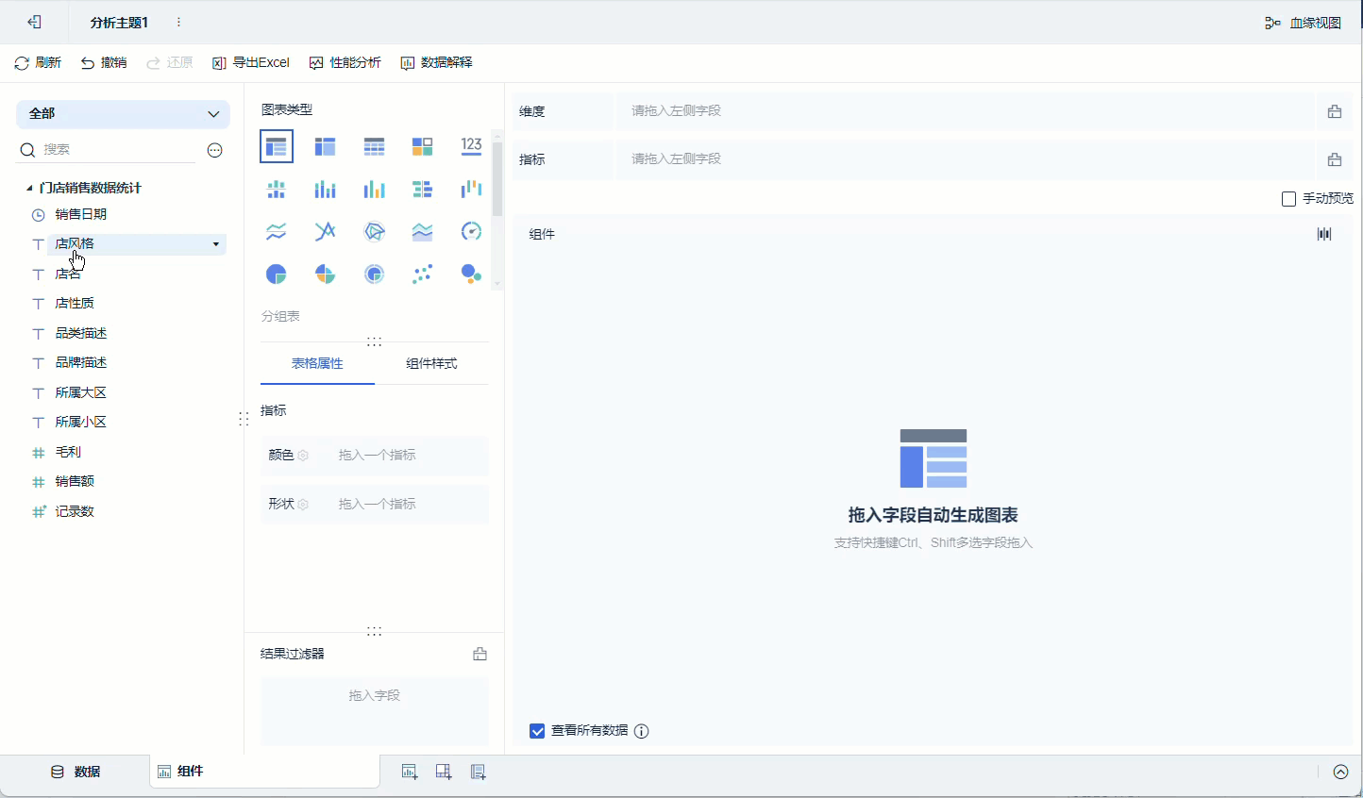Select the bubble chart type

[471, 274]
